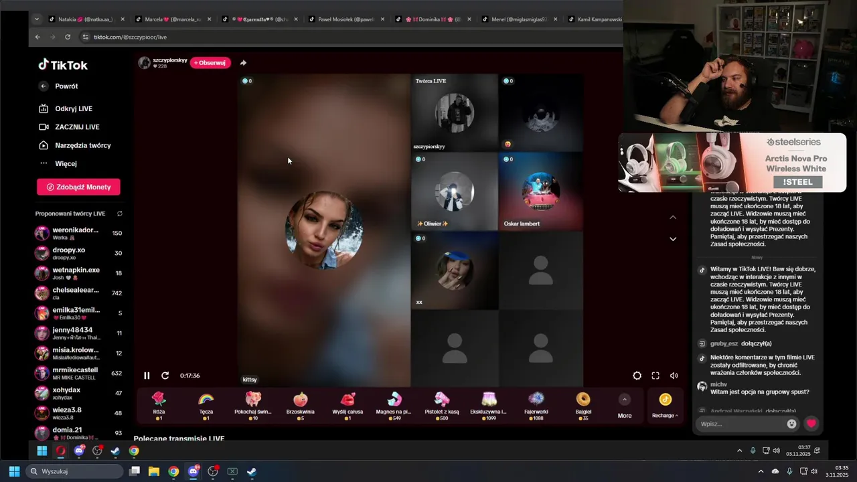This screenshot has height=482, width=857.
Task: Open File Explorer from the bottom taskbar
Action: pos(154,471)
